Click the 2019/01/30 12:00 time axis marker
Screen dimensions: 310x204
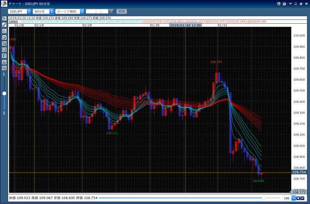pos(186,25)
